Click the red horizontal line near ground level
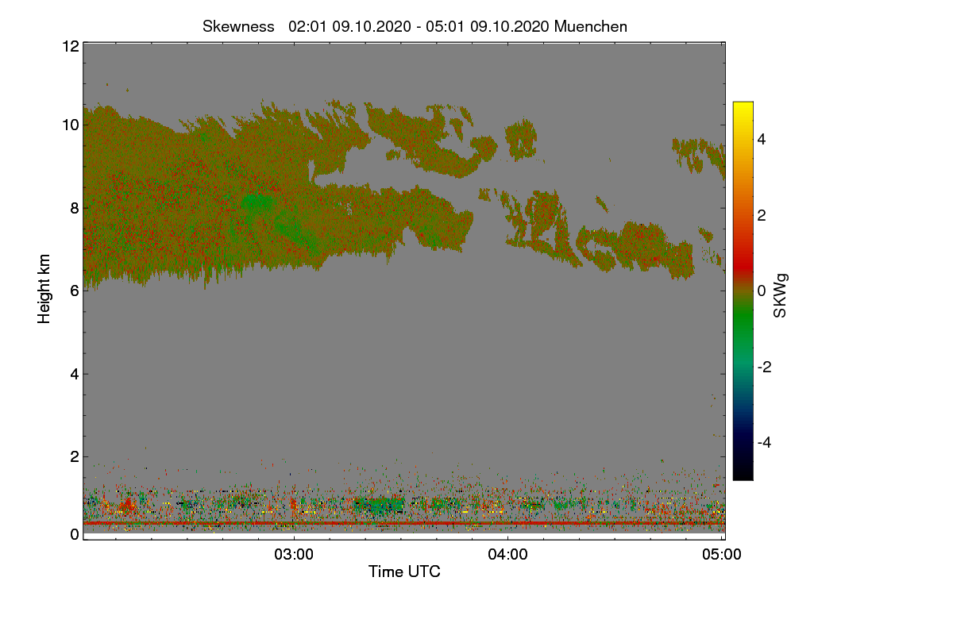The image size is (953, 635). 404,523
